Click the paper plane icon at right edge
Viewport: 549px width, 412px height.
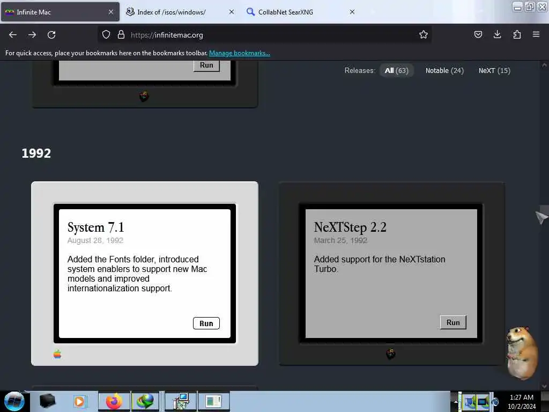pyautogui.click(x=541, y=217)
